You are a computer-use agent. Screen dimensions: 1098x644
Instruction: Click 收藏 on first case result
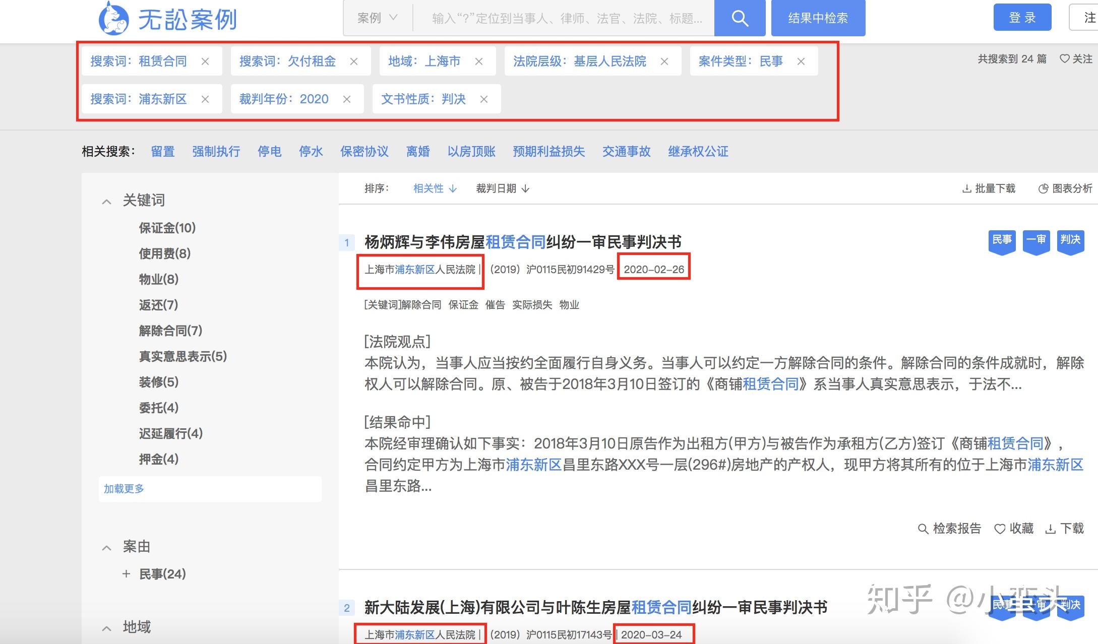(x=1014, y=529)
